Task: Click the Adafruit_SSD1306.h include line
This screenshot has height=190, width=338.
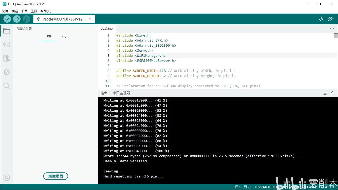Action: [146, 45]
